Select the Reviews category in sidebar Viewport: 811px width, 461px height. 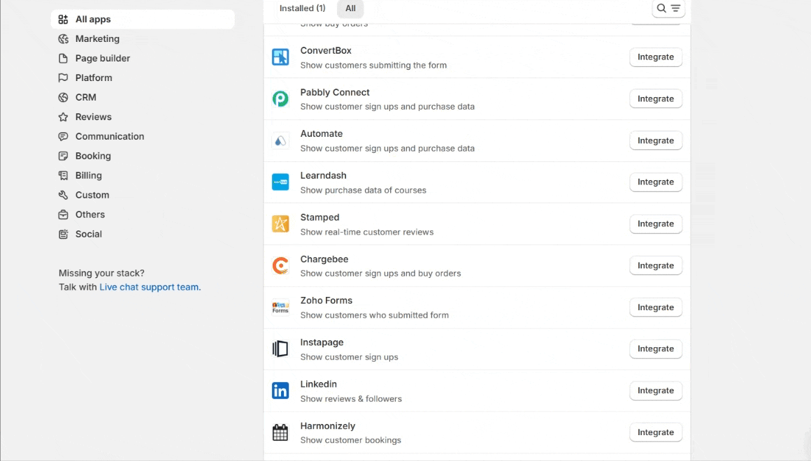93,117
